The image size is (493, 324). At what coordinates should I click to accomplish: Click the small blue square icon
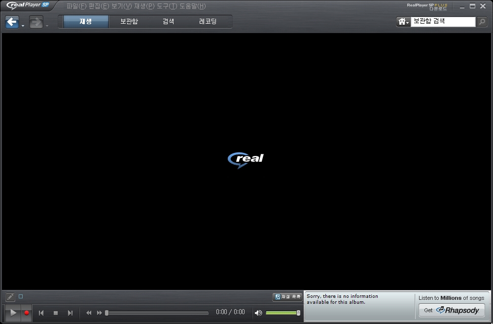click(x=21, y=296)
